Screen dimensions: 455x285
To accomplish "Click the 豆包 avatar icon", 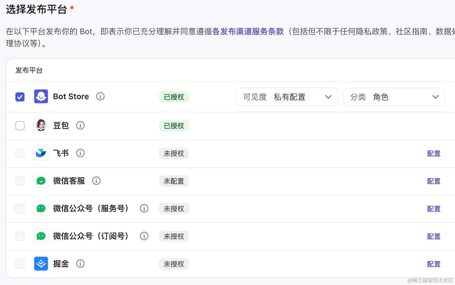I will click(41, 125).
